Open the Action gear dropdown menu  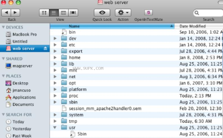click(x=123, y=13)
